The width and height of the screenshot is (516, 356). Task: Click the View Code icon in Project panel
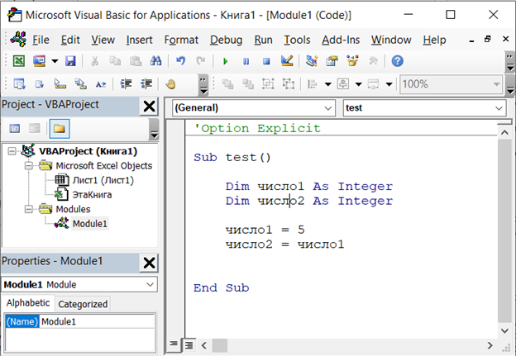pyautogui.click(x=15, y=128)
